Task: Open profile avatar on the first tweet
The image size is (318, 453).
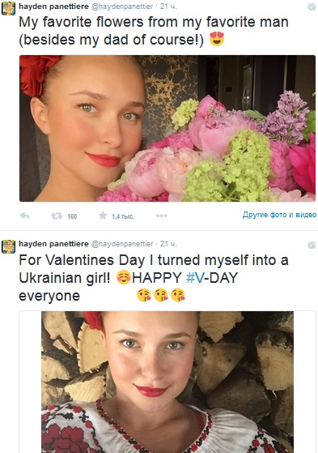Action: click(8, 8)
